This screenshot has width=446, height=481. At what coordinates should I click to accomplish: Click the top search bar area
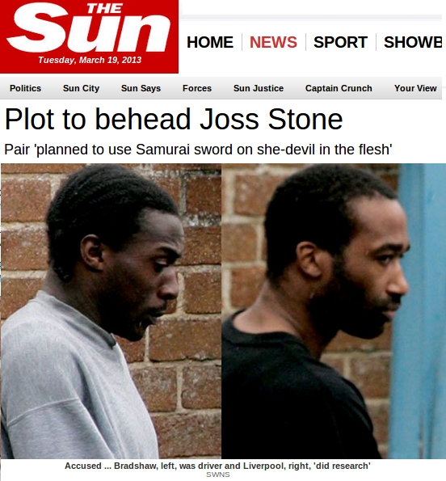pyautogui.click(x=312, y=7)
